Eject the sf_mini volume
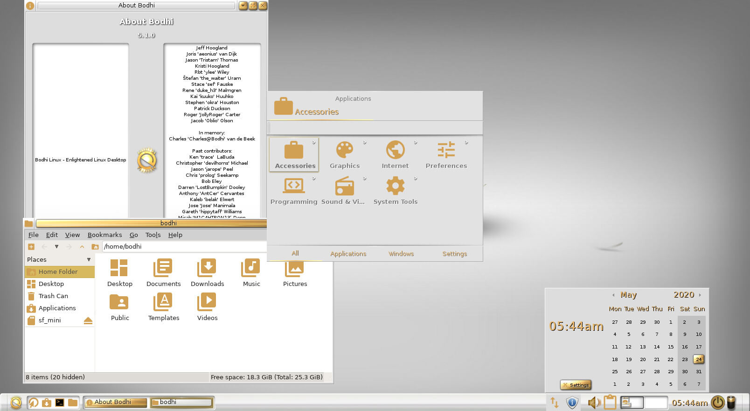 [88, 320]
